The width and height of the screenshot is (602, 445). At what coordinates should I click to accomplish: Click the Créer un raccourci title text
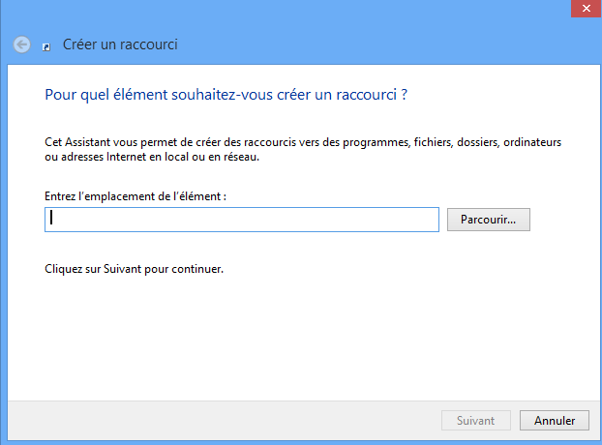click(x=120, y=44)
